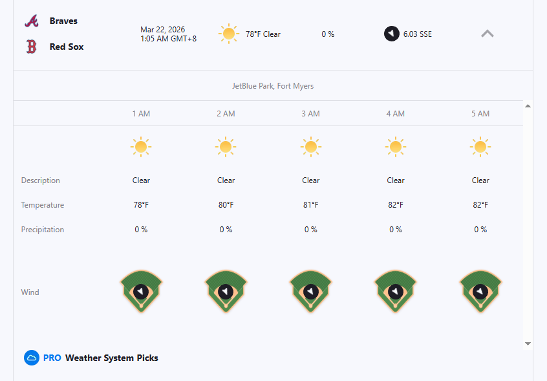Click the 5 AM sunny weather icon
The height and width of the screenshot is (381, 547).
coord(480,147)
